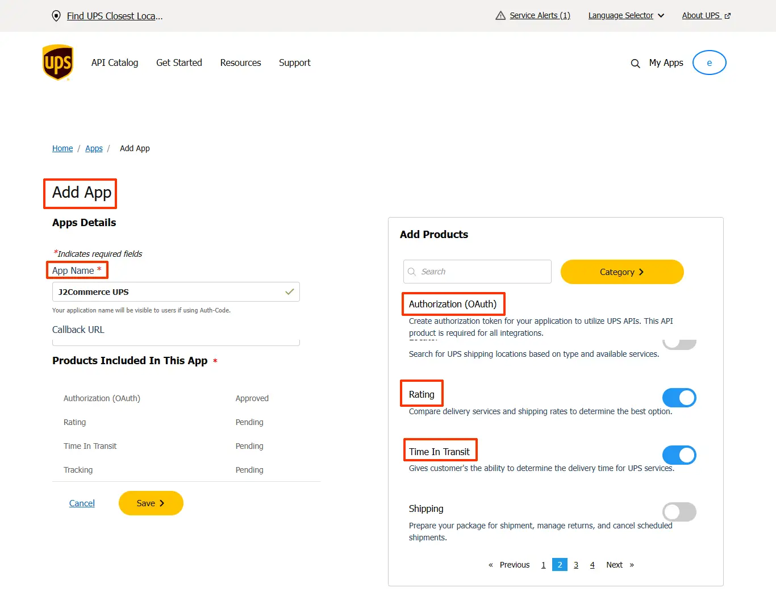Click the About UPS external link icon

728,16
